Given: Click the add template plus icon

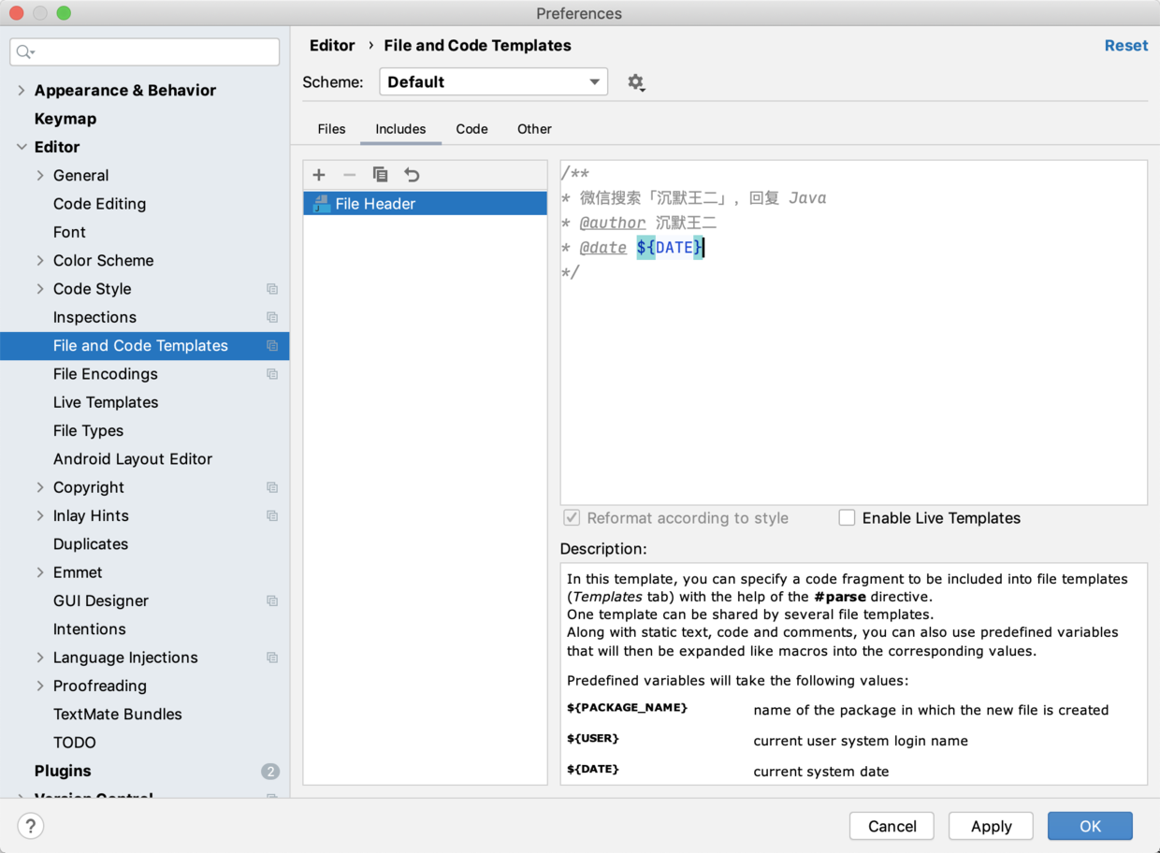Looking at the screenshot, I should pos(319,175).
